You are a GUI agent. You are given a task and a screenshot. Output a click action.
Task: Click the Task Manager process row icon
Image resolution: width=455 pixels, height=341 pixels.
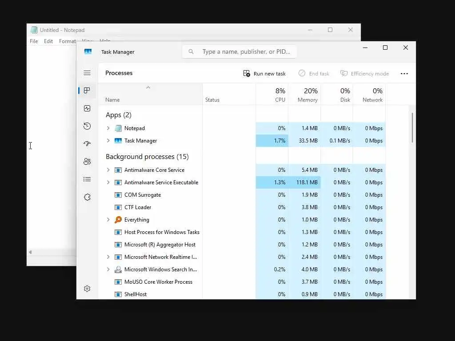[x=118, y=141]
